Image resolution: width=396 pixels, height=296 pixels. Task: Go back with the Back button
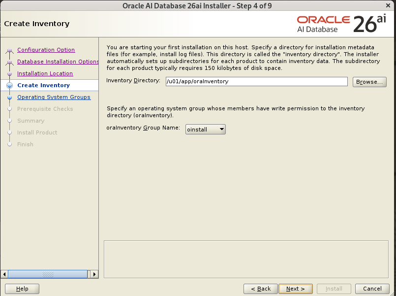point(261,289)
